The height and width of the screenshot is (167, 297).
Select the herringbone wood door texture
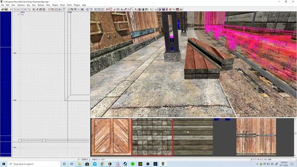click(x=111, y=137)
